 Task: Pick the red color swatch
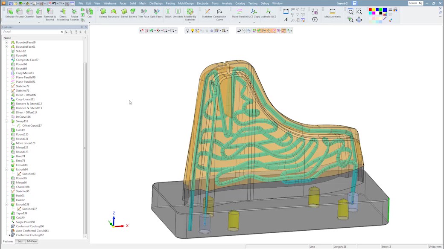pyautogui.click(x=371, y=10)
